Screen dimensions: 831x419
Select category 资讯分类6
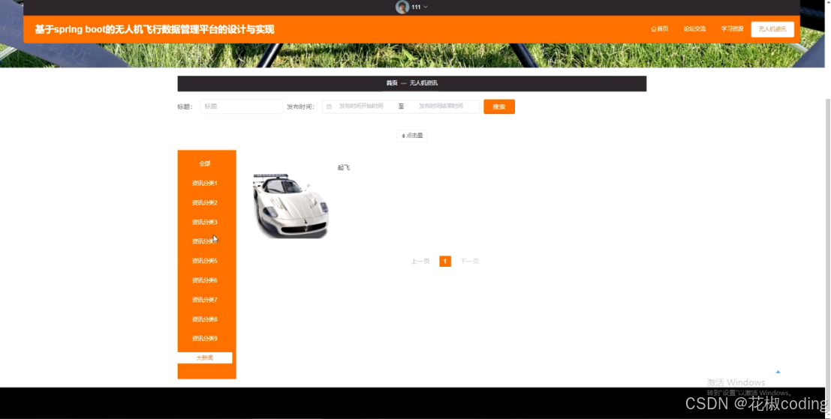pyautogui.click(x=205, y=280)
